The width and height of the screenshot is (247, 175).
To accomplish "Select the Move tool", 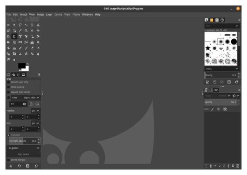I will (38, 31).
